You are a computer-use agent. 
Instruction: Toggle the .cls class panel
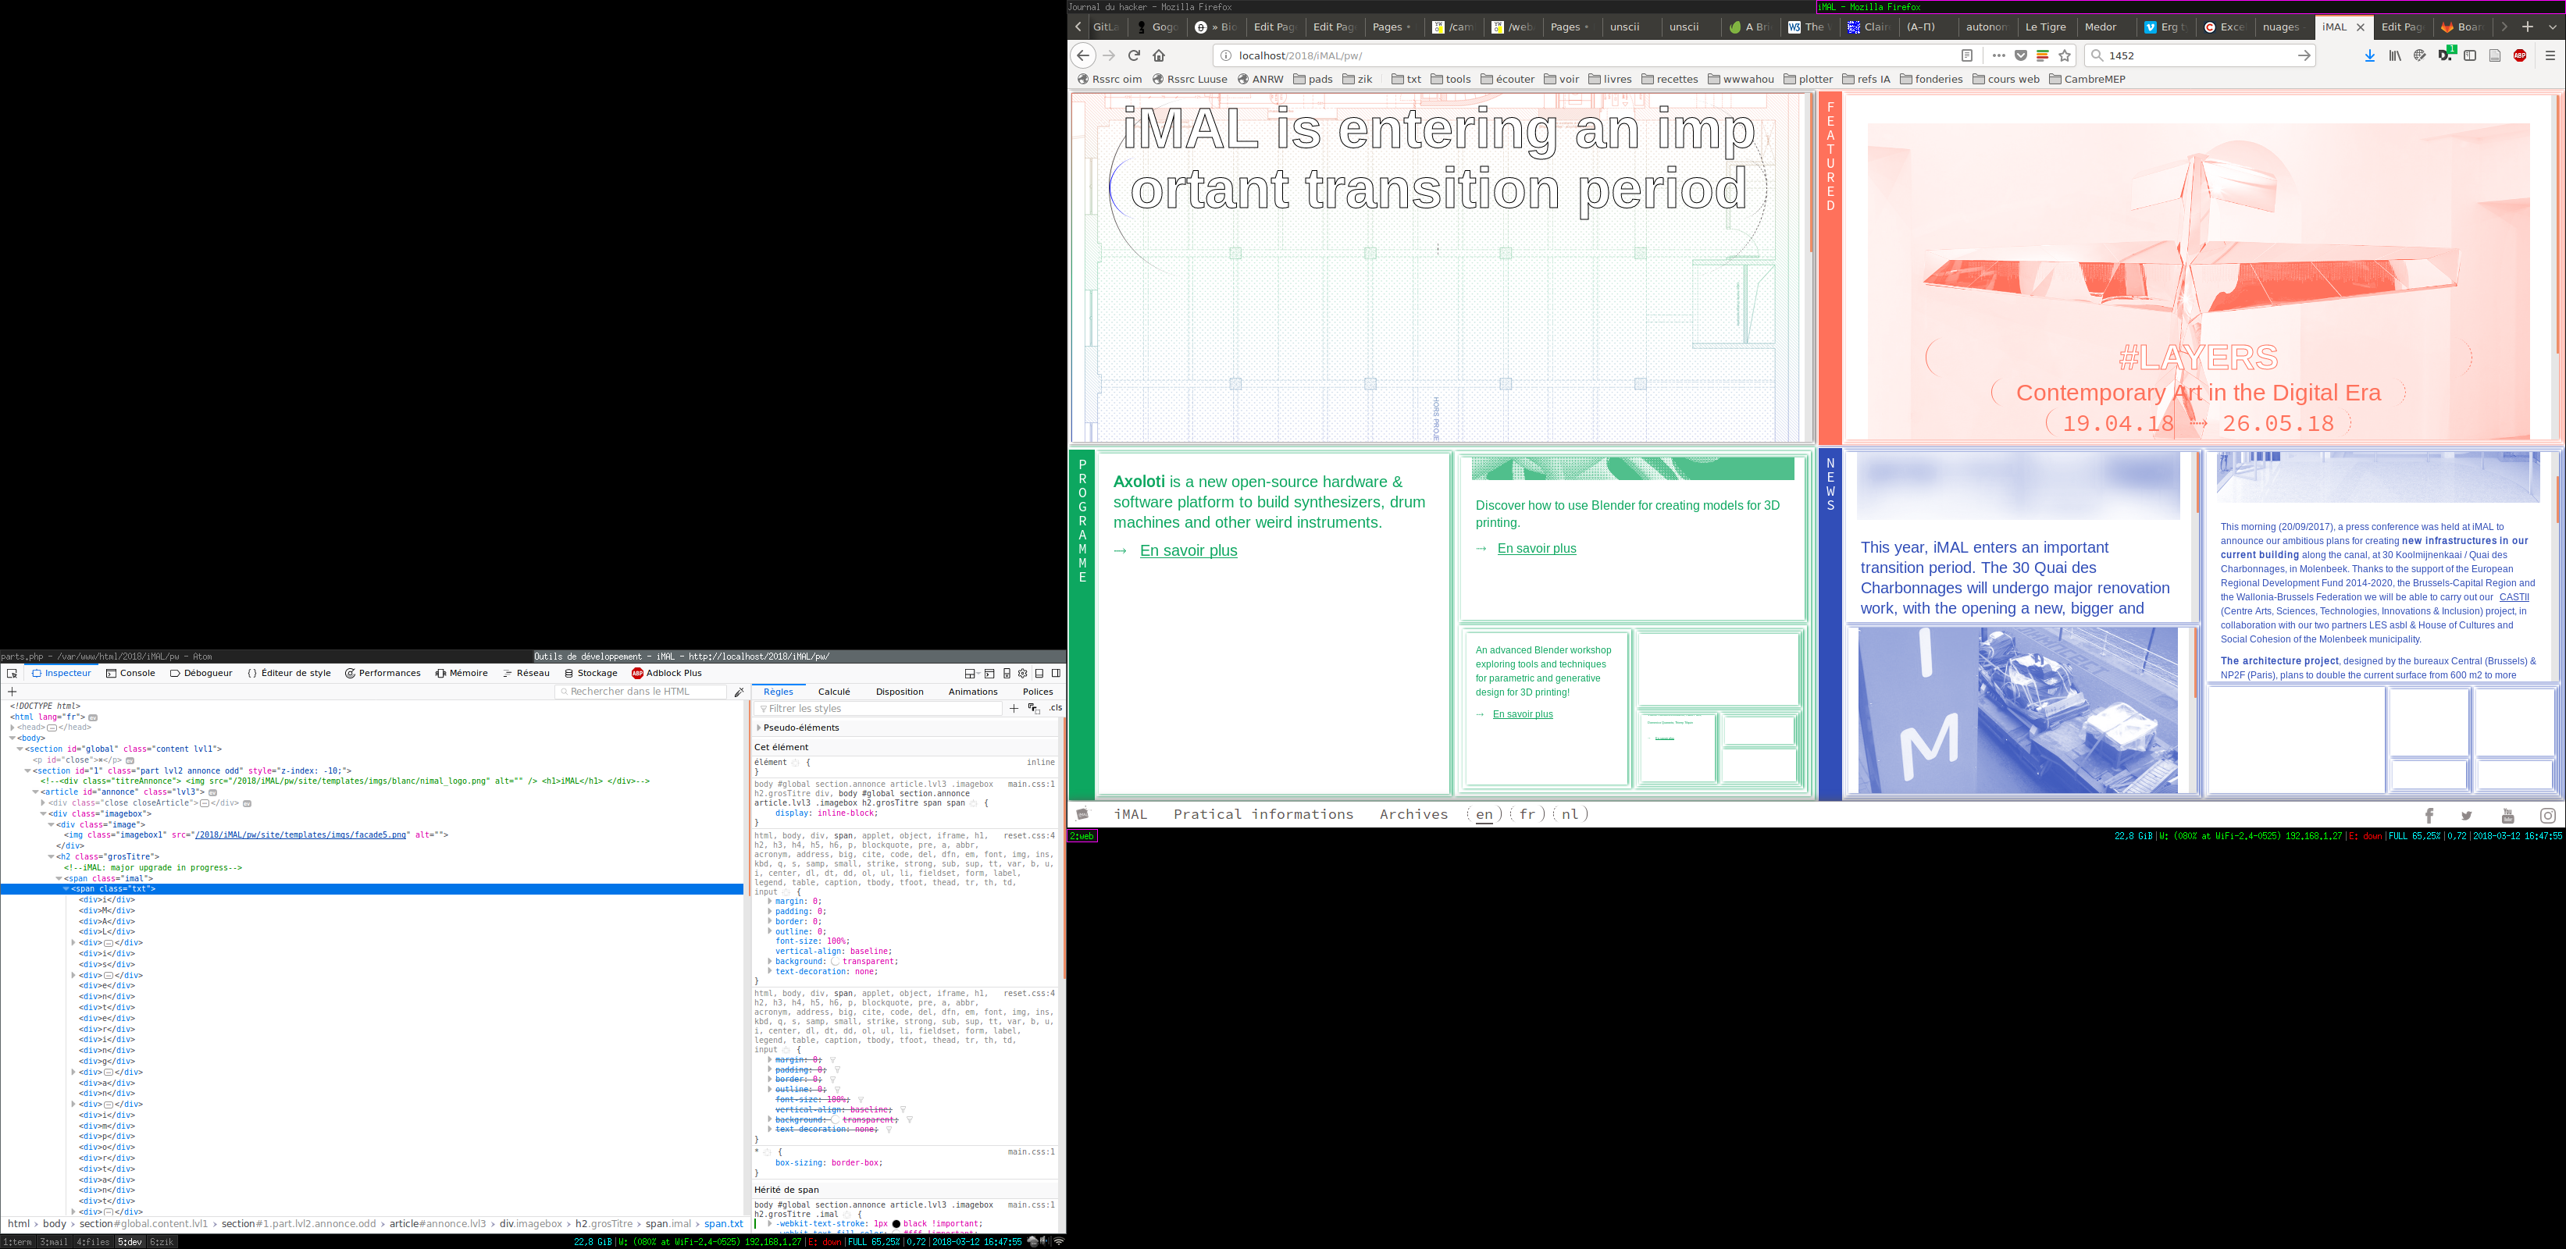(1055, 708)
